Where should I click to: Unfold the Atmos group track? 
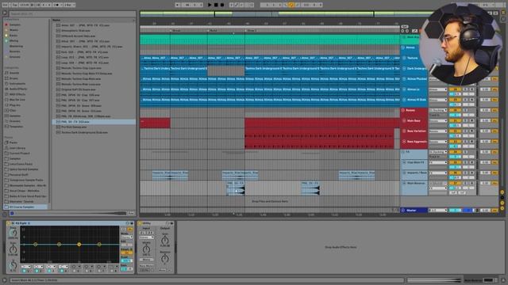403,47
